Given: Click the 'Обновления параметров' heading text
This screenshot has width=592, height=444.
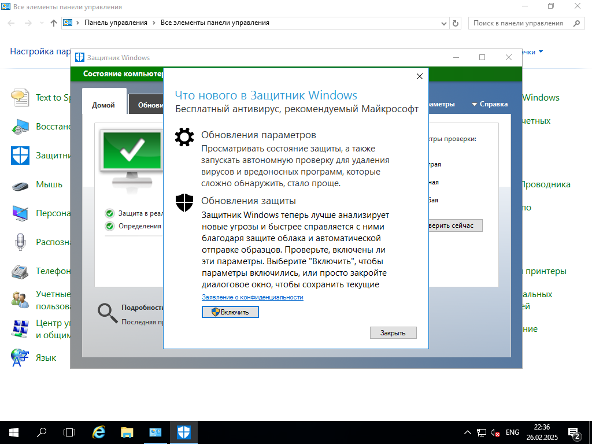Looking at the screenshot, I should click(258, 135).
